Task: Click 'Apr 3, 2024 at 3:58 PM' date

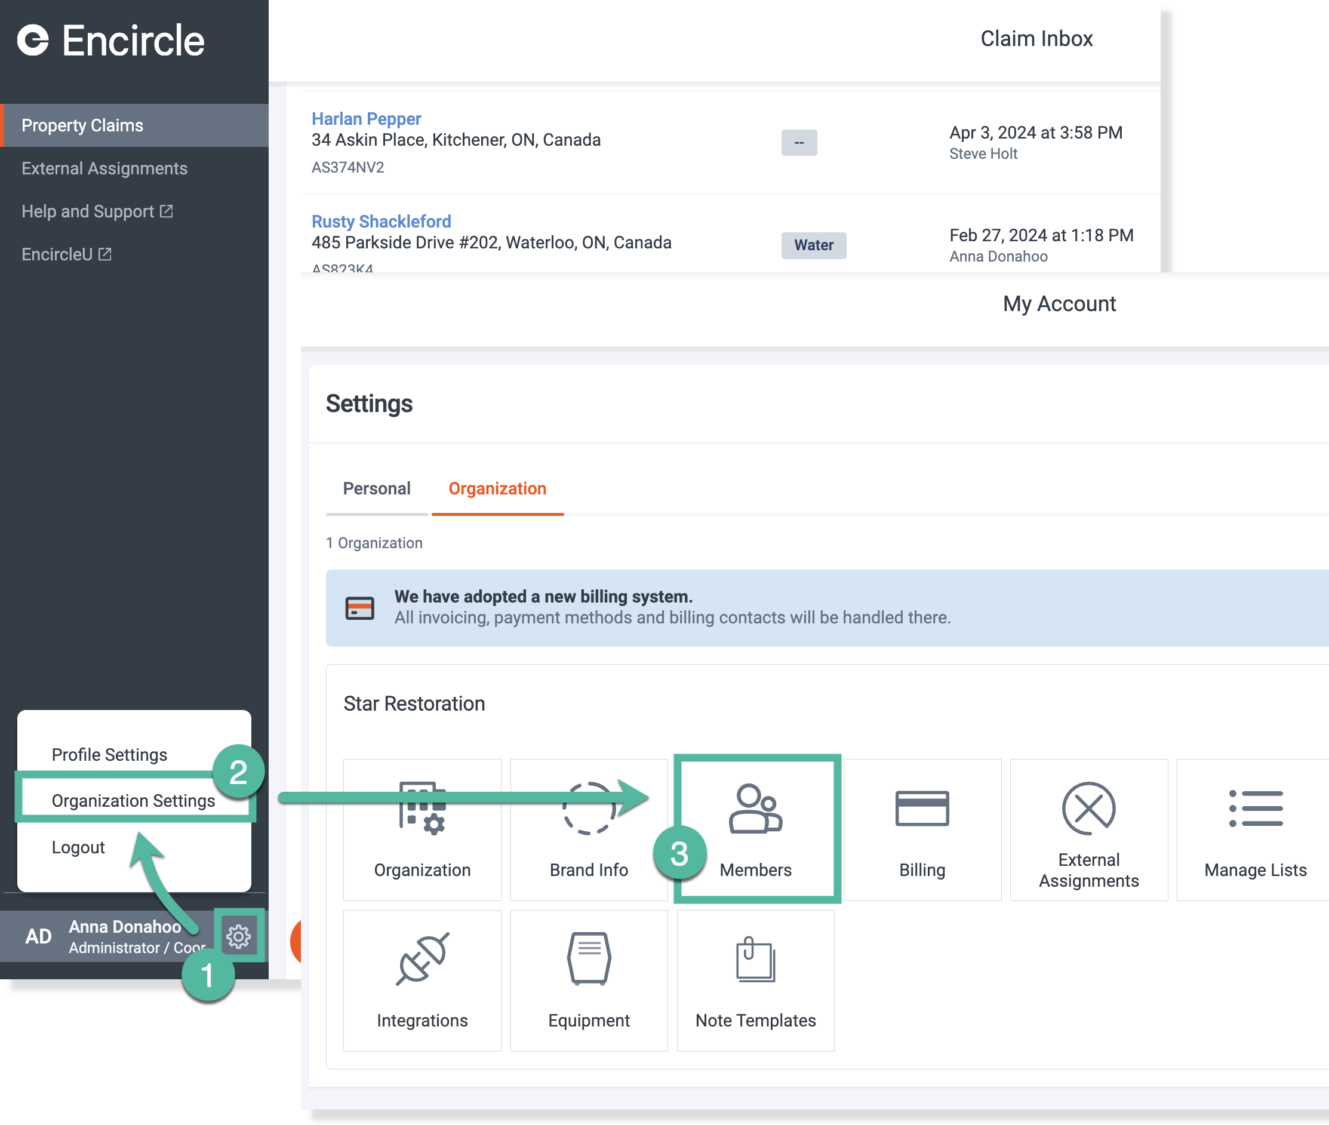Action: (x=1036, y=132)
